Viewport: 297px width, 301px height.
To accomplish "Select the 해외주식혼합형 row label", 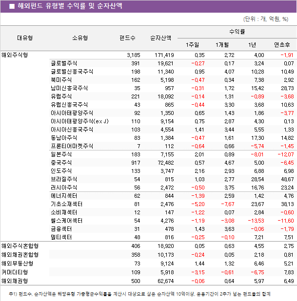I will click(20, 246).
